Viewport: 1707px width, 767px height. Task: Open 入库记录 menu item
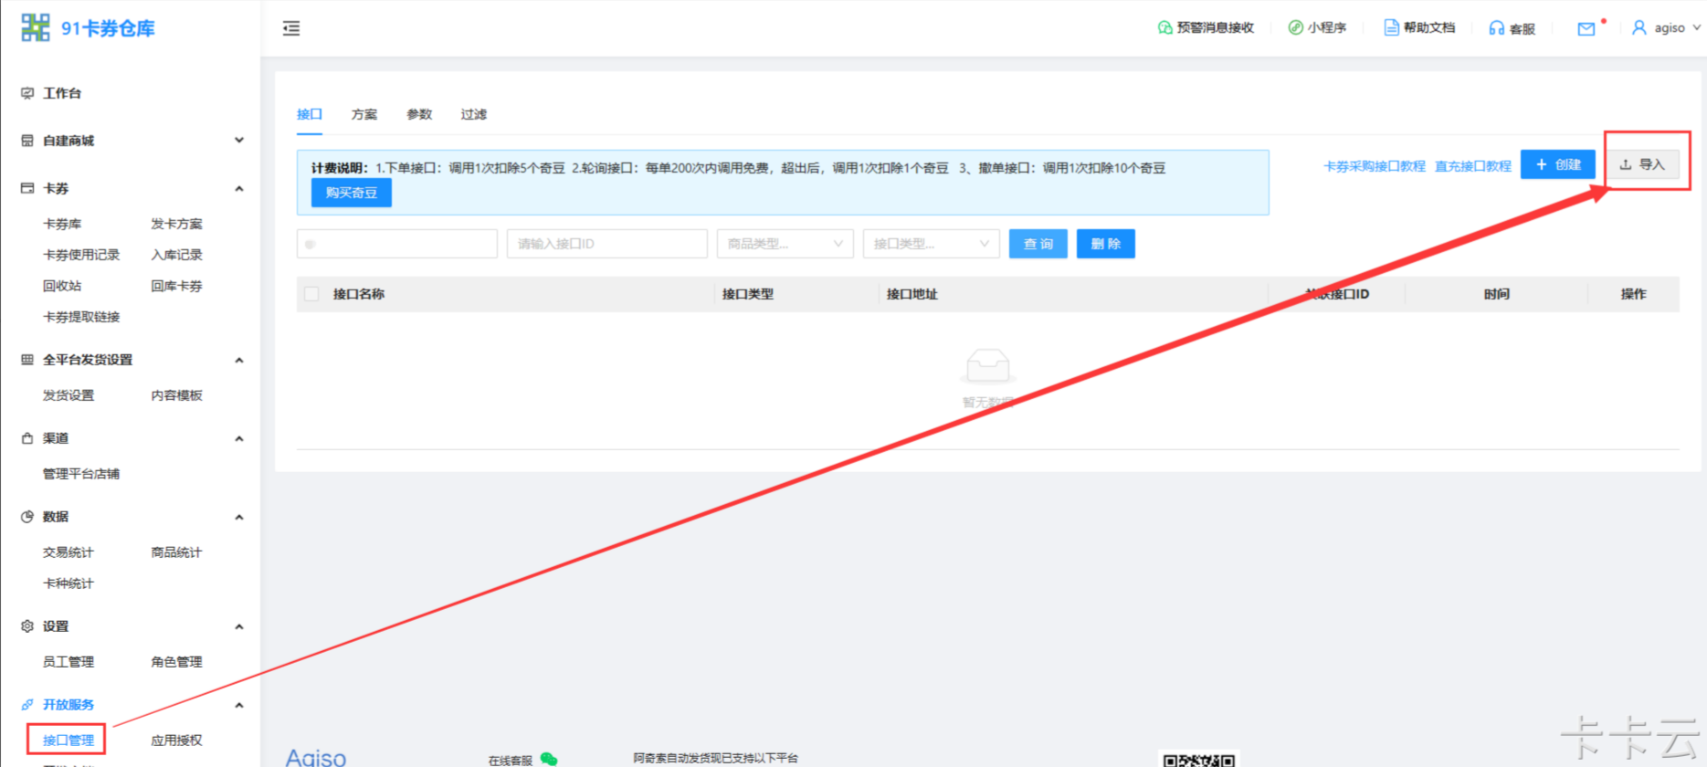pyautogui.click(x=177, y=255)
